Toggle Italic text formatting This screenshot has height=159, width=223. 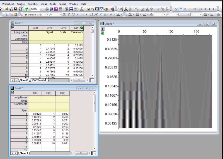(69, 14)
